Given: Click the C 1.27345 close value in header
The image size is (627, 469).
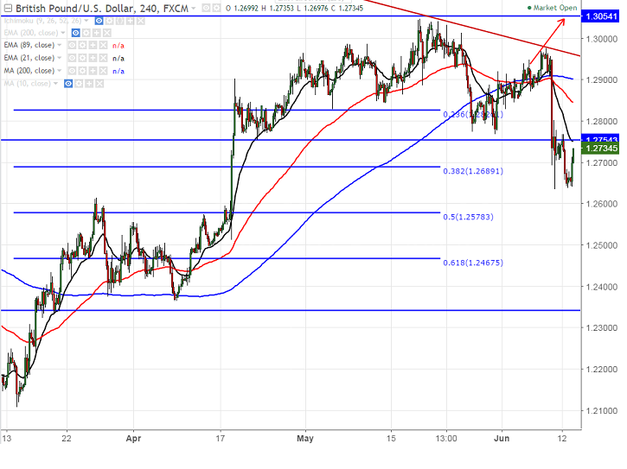Looking at the screenshot, I should (348, 8).
